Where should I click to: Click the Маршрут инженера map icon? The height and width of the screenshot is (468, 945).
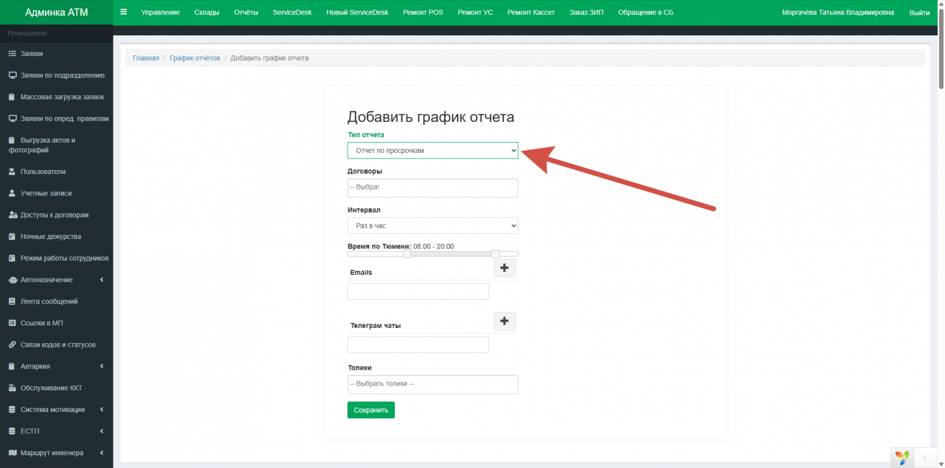(x=12, y=453)
